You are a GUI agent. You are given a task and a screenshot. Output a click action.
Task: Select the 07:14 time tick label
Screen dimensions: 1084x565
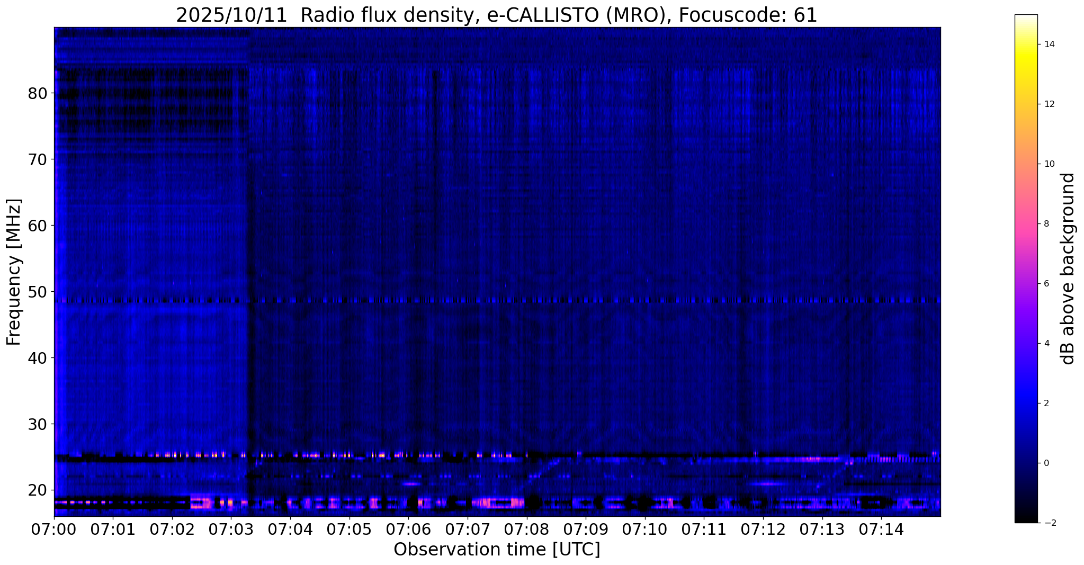click(x=881, y=530)
